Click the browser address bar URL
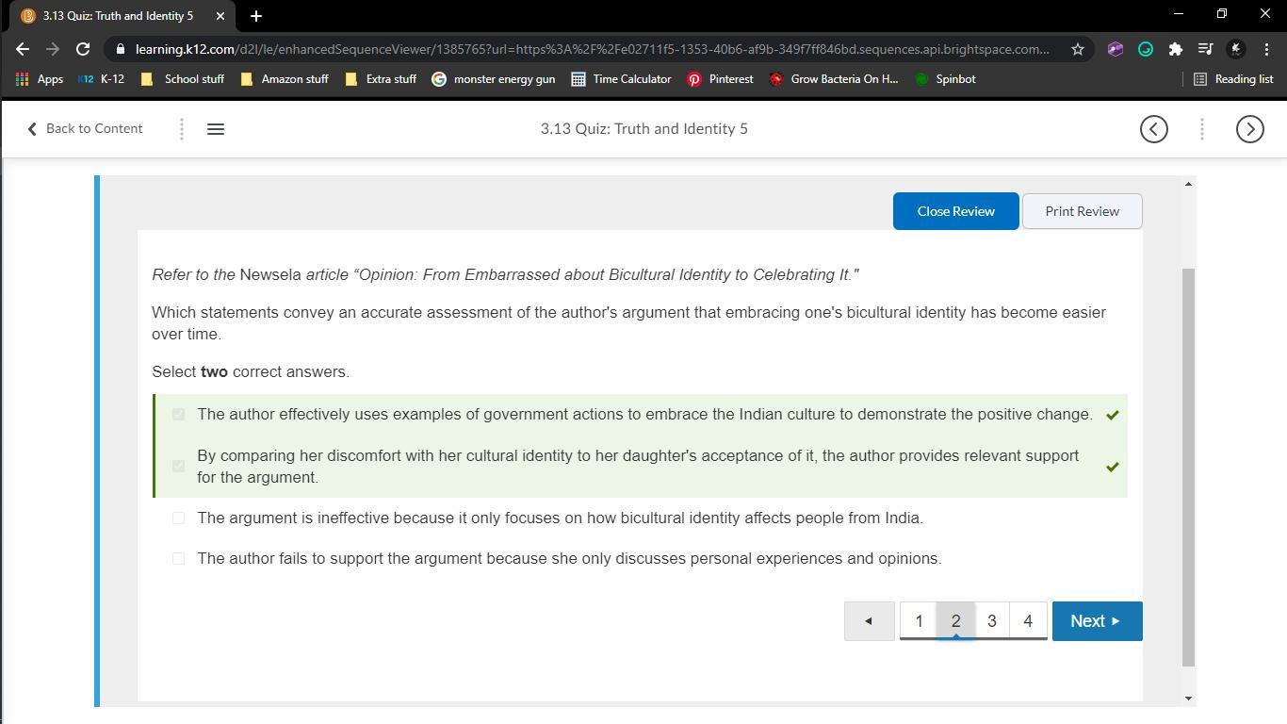Viewport: 1287px width, 724px height. (592, 49)
